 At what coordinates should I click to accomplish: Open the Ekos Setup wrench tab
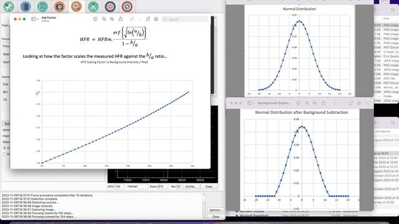click(9, 7)
